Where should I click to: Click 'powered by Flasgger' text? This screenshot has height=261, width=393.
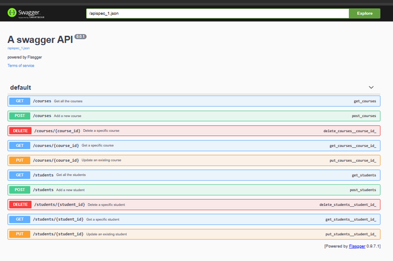[x=24, y=57]
